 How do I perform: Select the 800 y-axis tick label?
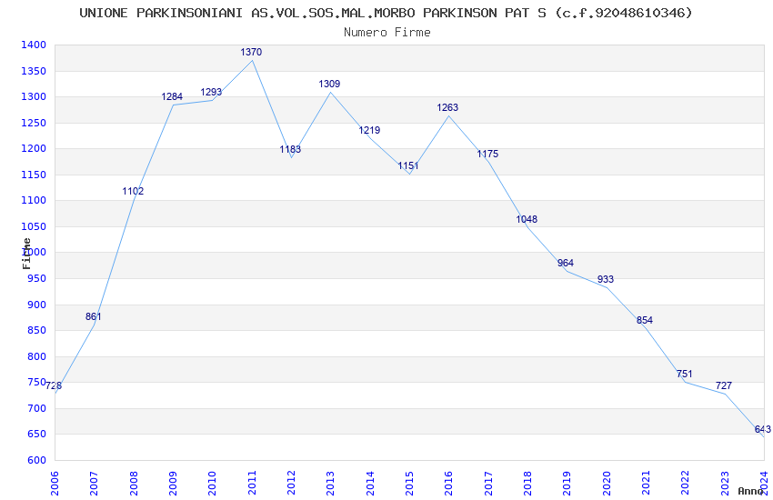pyautogui.click(x=36, y=356)
